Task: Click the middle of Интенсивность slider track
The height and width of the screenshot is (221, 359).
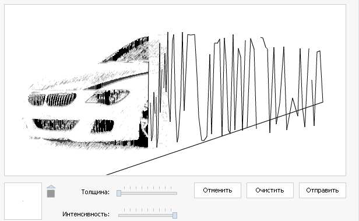Action: tap(147, 215)
